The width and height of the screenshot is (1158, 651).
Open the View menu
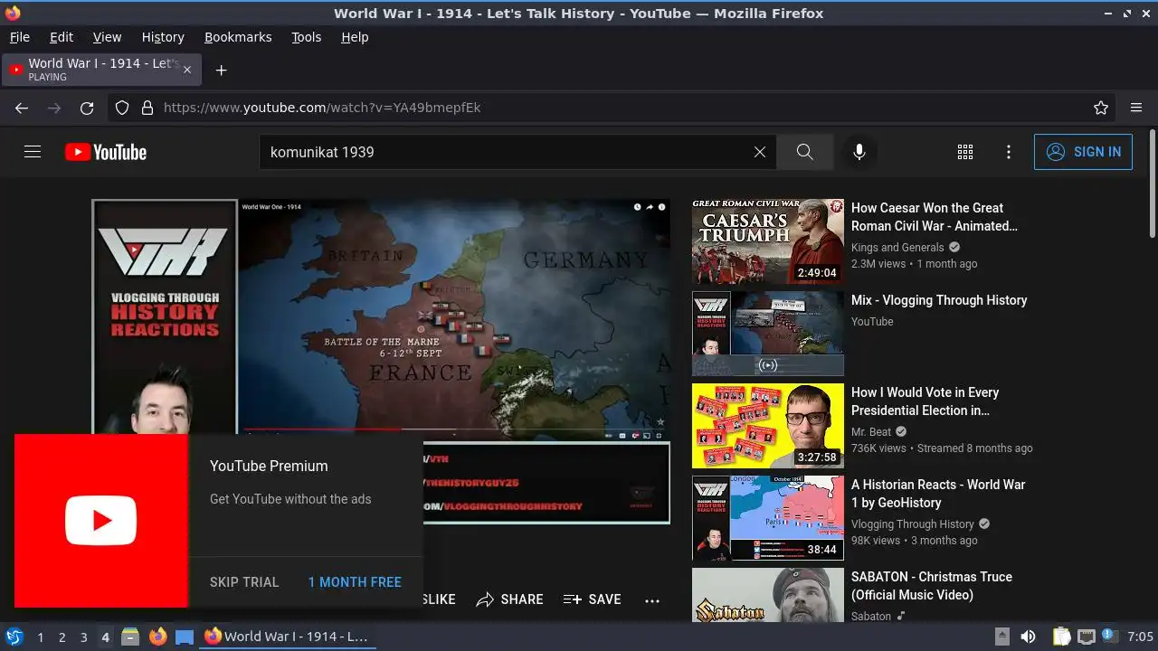coord(107,37)
